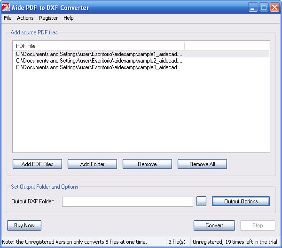Browse for output folder with the ellipsis button
282x248 pixels.
202,201
